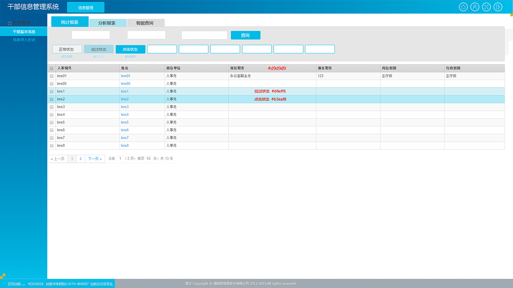The image size is (513, 288).
Task: Click the 现任职务 column header
Action: click(273, 68)
